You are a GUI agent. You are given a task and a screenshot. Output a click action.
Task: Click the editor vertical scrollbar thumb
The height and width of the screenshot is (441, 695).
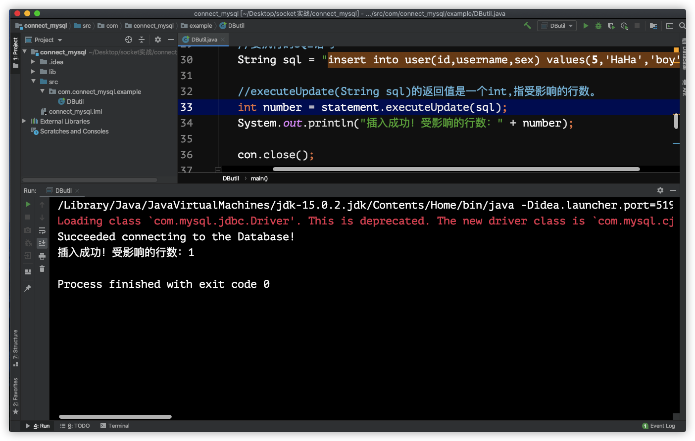coord(676,121)
